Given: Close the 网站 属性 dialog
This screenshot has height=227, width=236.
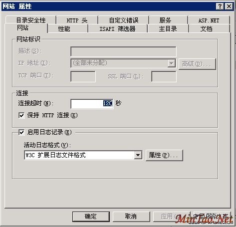Looking at the screenshot, I should click(229, 6).
